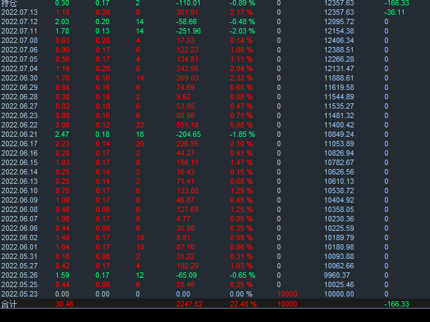
Task: Click the 合计 total row label
Action: click(9, 304)
